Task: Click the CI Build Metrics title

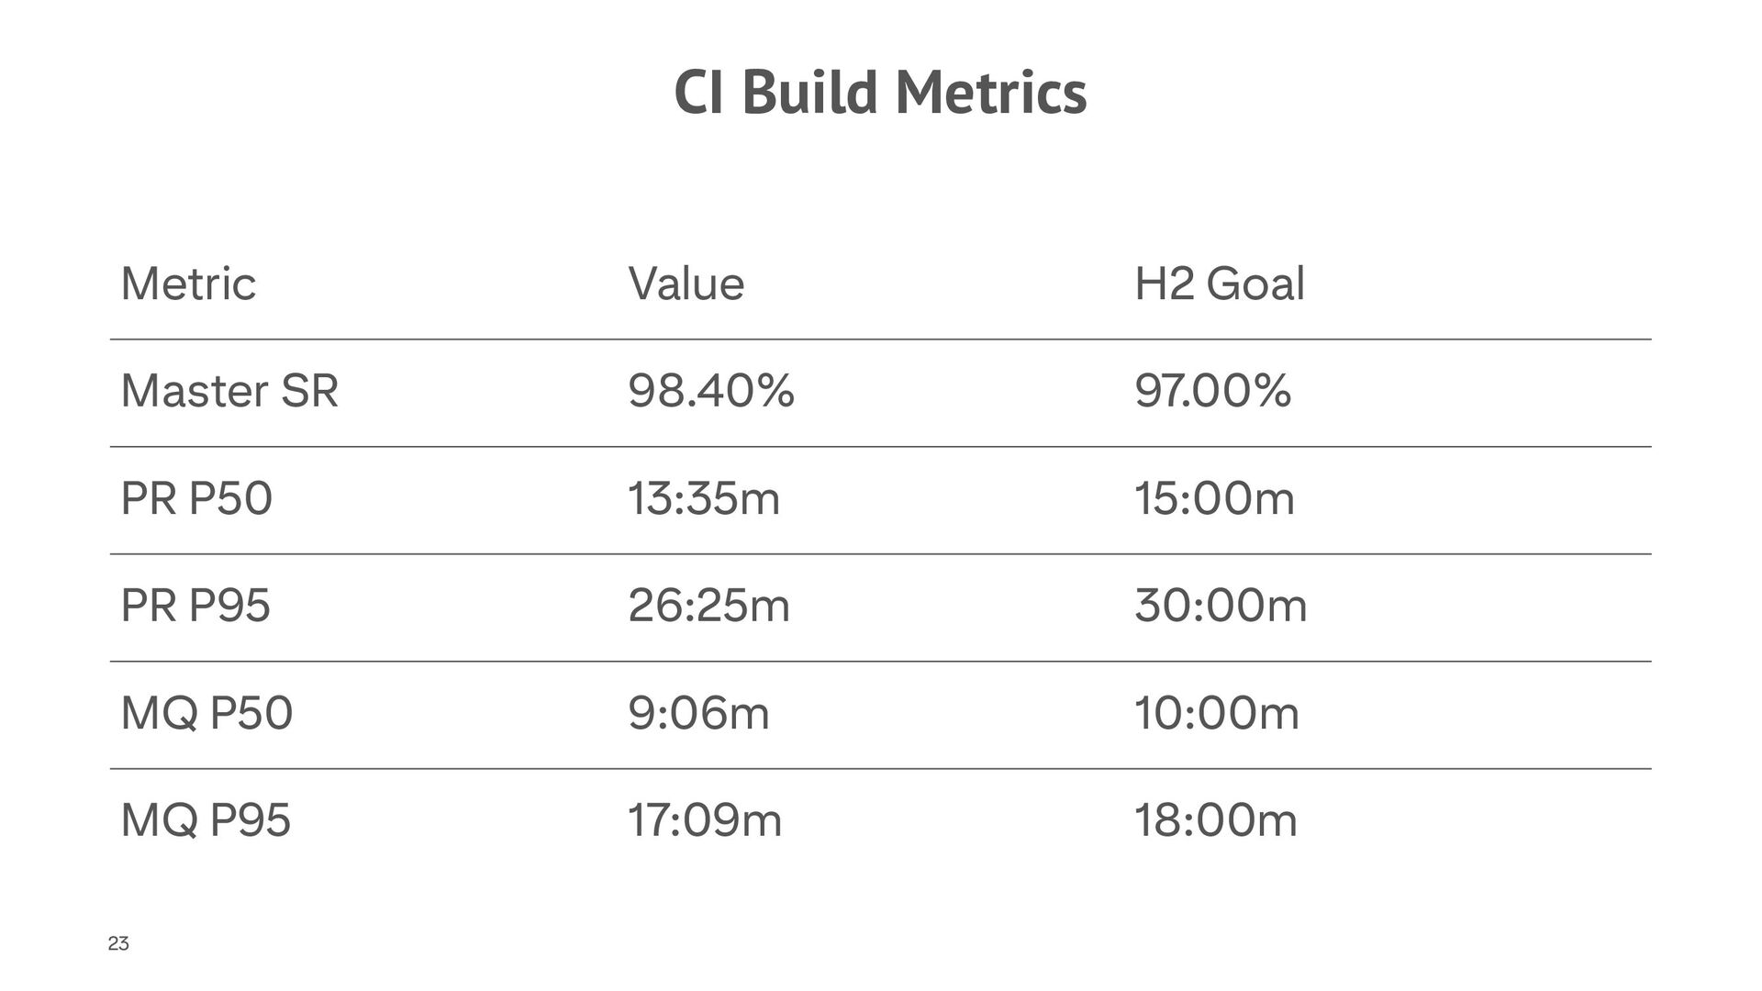Action: (x=880, y=93)
